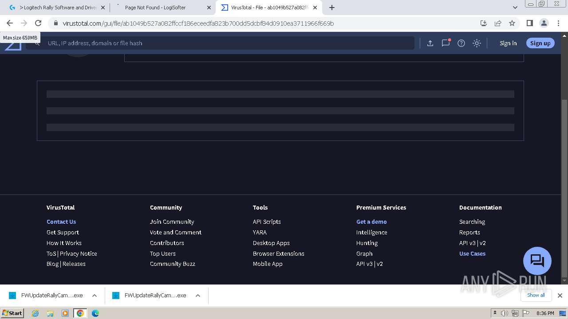Image resolution: width=568 pixels, height=319 pixels.
Task: Open the Contributors link
Action: coord(167,243)
